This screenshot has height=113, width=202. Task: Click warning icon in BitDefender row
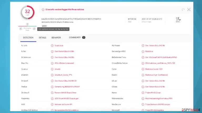(x=52, y=57)
